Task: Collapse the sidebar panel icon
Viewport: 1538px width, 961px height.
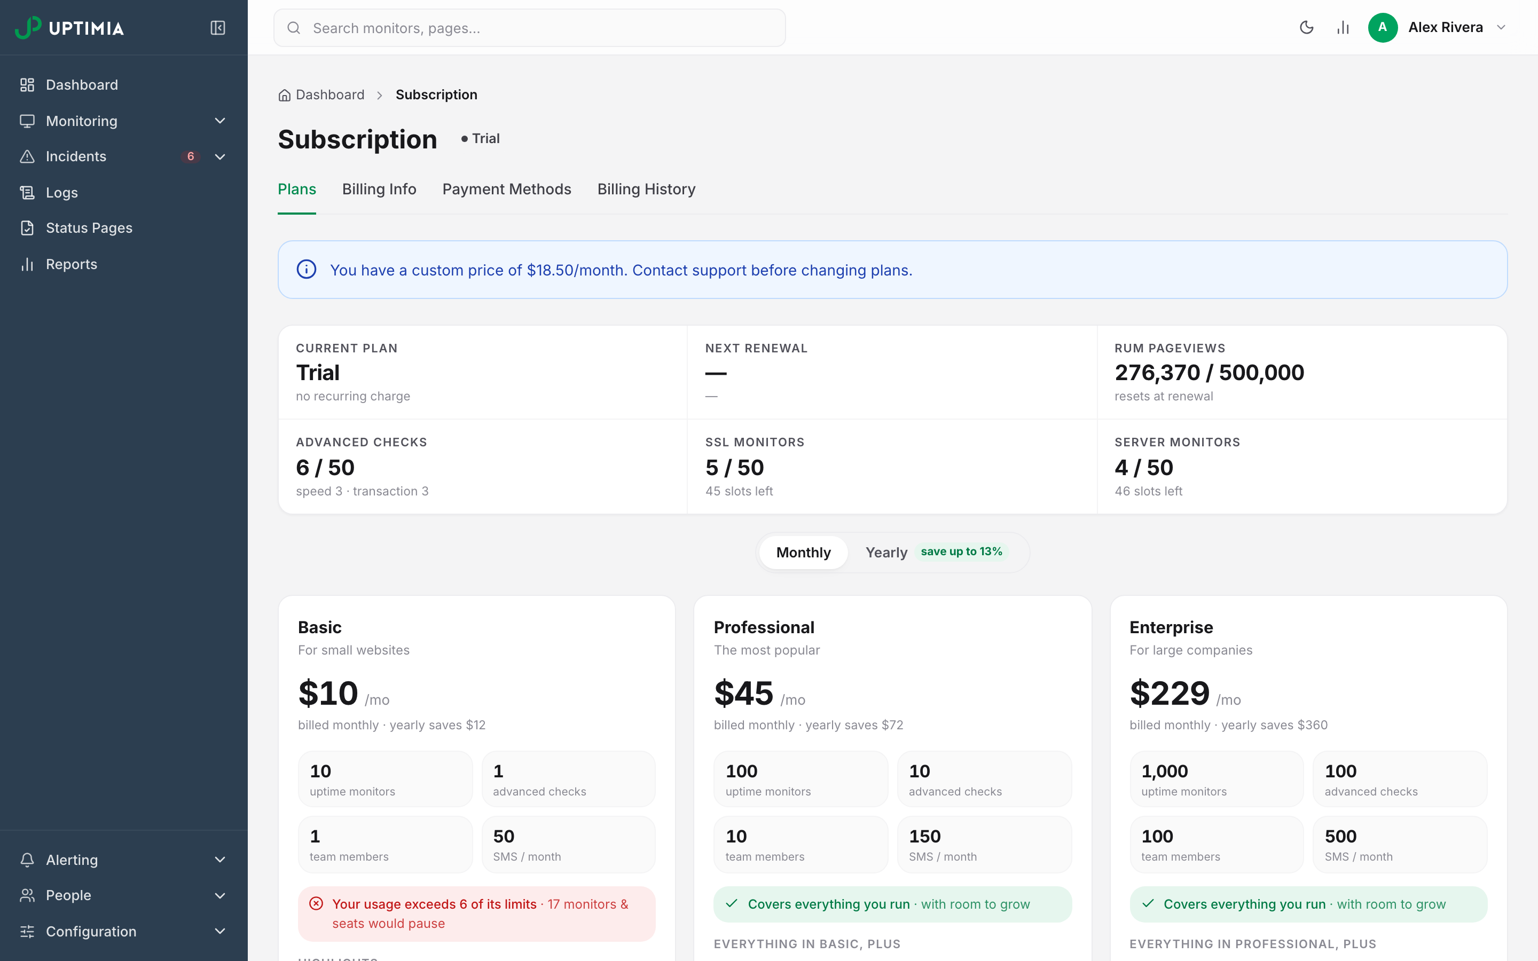Action: (x=218, y=27)
